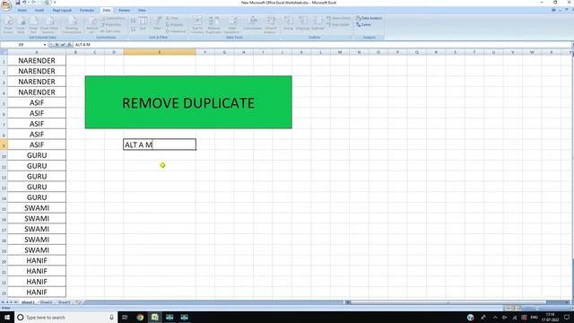This screenshot has height=323, width=574.
Task: Activate the Sheet1 tab
Action: click(x=28, y=302)
